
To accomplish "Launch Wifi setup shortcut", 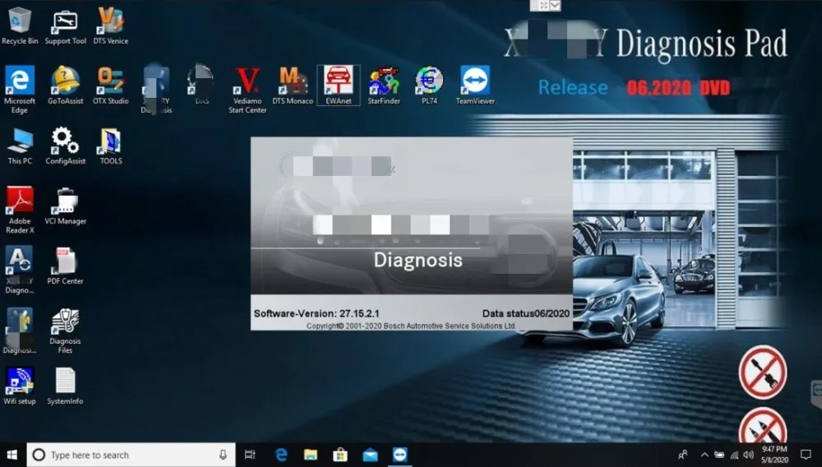I will click(x=20, y=386).
